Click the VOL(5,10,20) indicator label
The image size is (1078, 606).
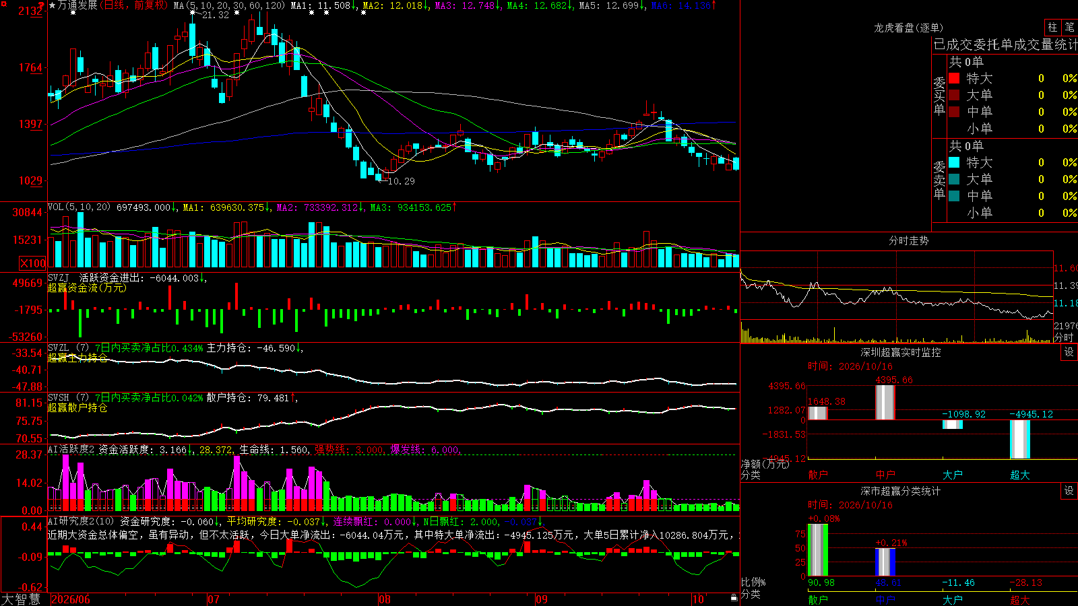[x=80, y=207]
